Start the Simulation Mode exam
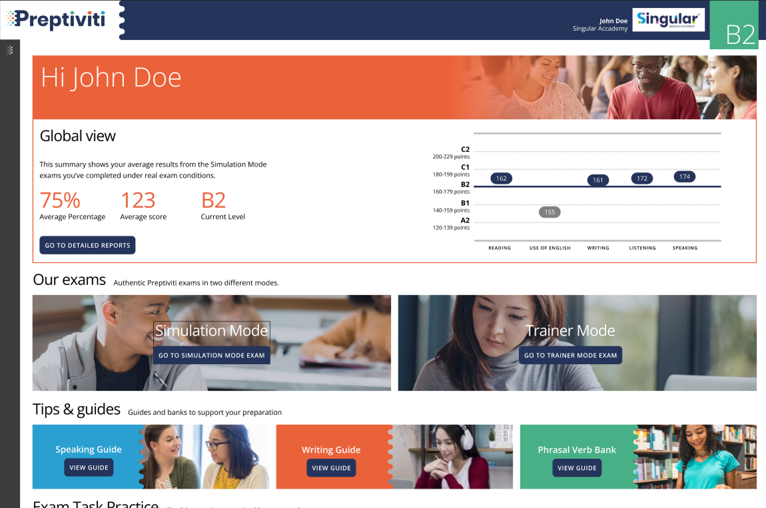 pyautogui.click(x=212, y=356)
